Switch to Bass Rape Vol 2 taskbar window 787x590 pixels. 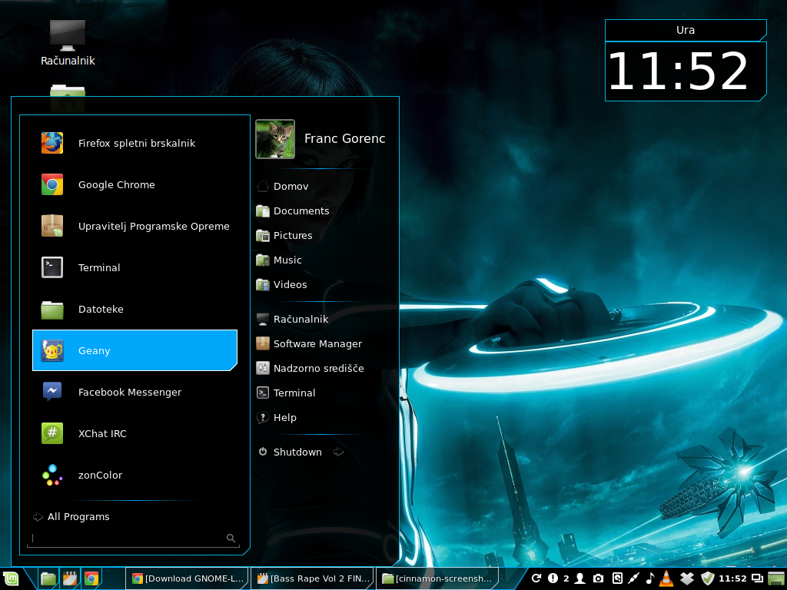click(313, 578)
